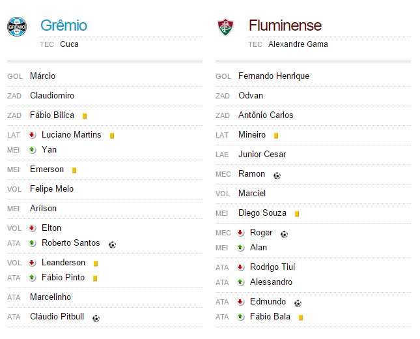This screenshot has width=420, height=339.
Task: Click goalkeeper Fernando Henrique
Action: (x=273, y=76)
